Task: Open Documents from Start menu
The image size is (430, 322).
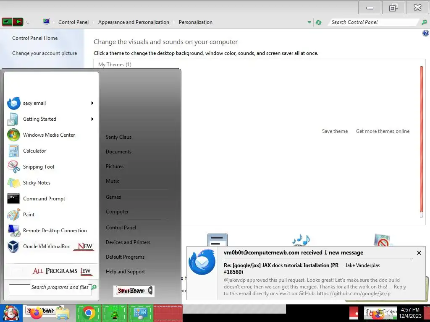Action: point(118,152)
